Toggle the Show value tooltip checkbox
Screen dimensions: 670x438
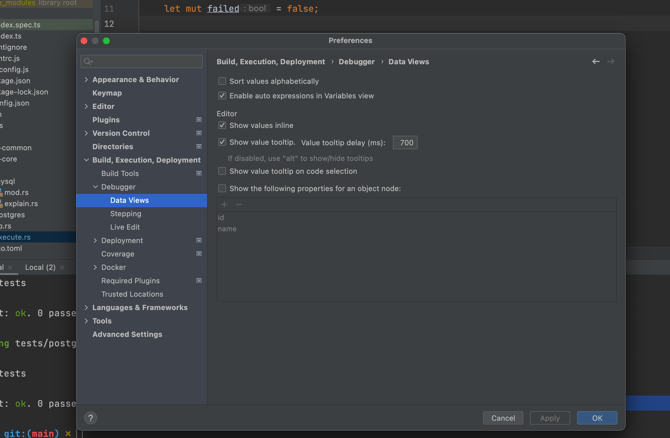[x=222, y=142]
